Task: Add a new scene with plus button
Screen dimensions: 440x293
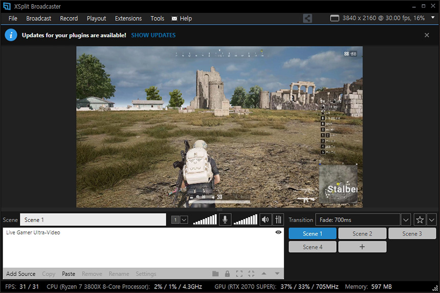Action: point(362,247)
